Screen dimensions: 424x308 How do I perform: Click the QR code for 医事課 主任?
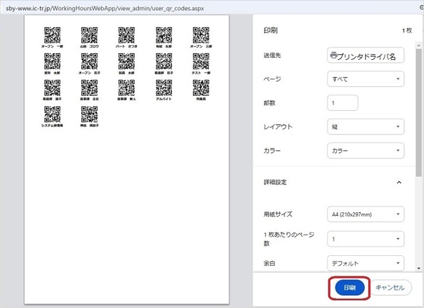[89, 88]
